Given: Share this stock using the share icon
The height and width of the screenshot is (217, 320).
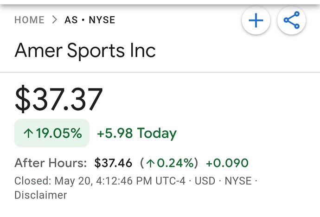Looking at the screenshot, I should click(x=291, y=20).
